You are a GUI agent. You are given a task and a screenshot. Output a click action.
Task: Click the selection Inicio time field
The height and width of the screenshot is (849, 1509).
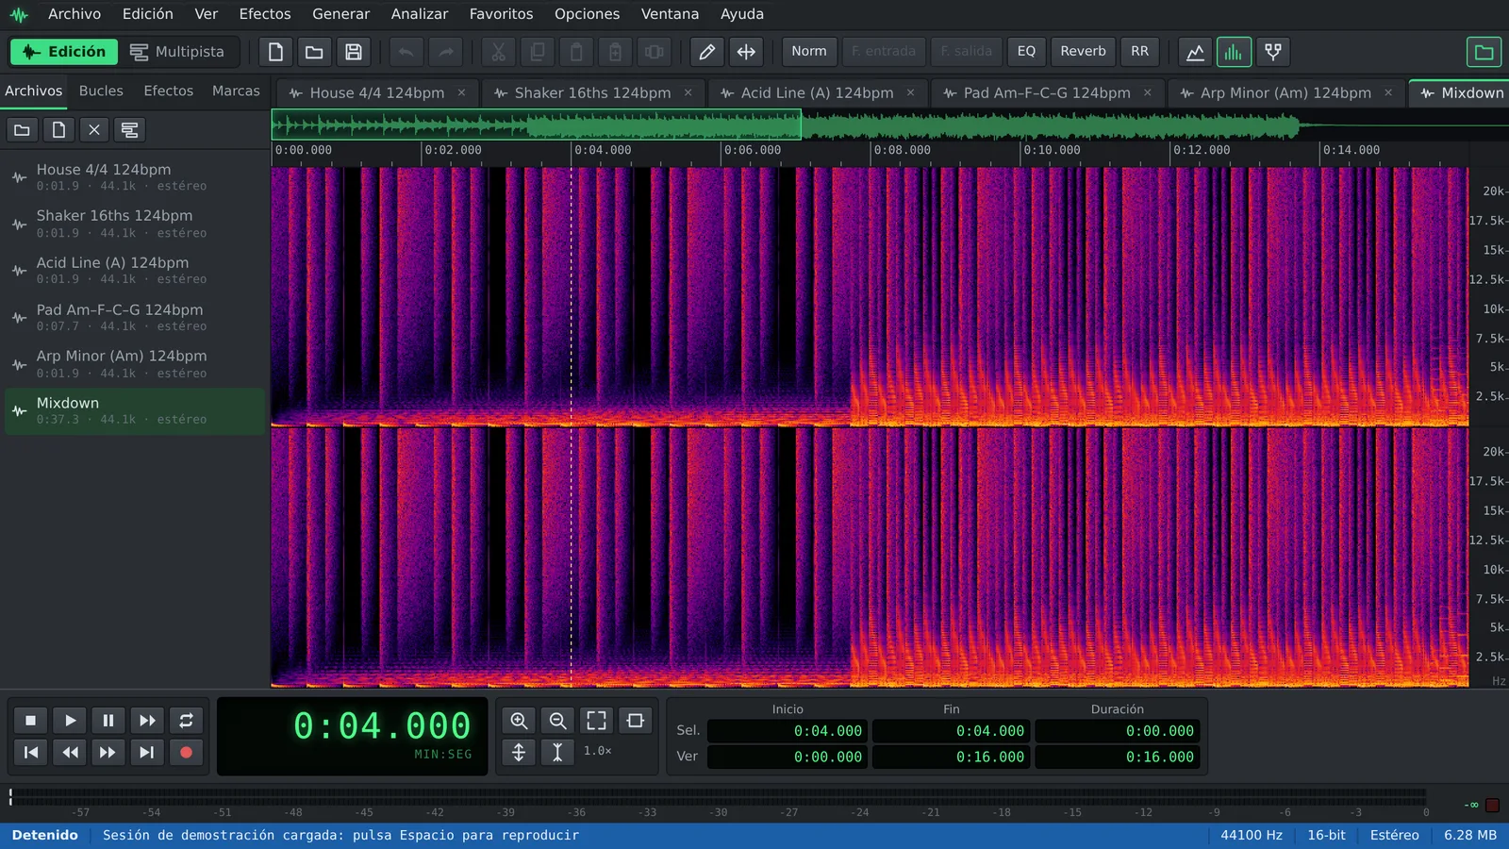(x=788, y=731)
